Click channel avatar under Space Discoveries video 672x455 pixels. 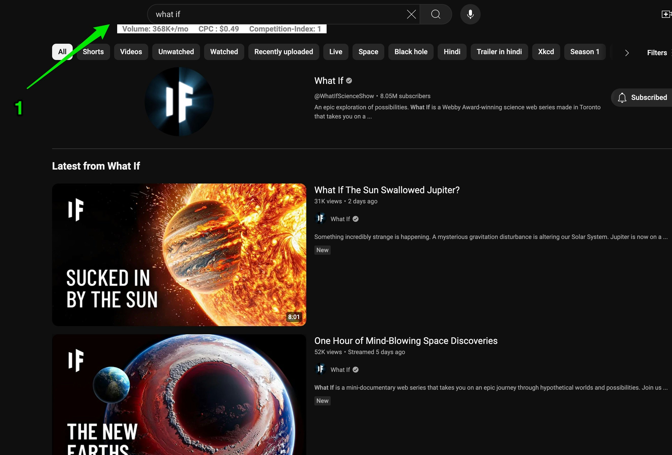coord(320,369)
